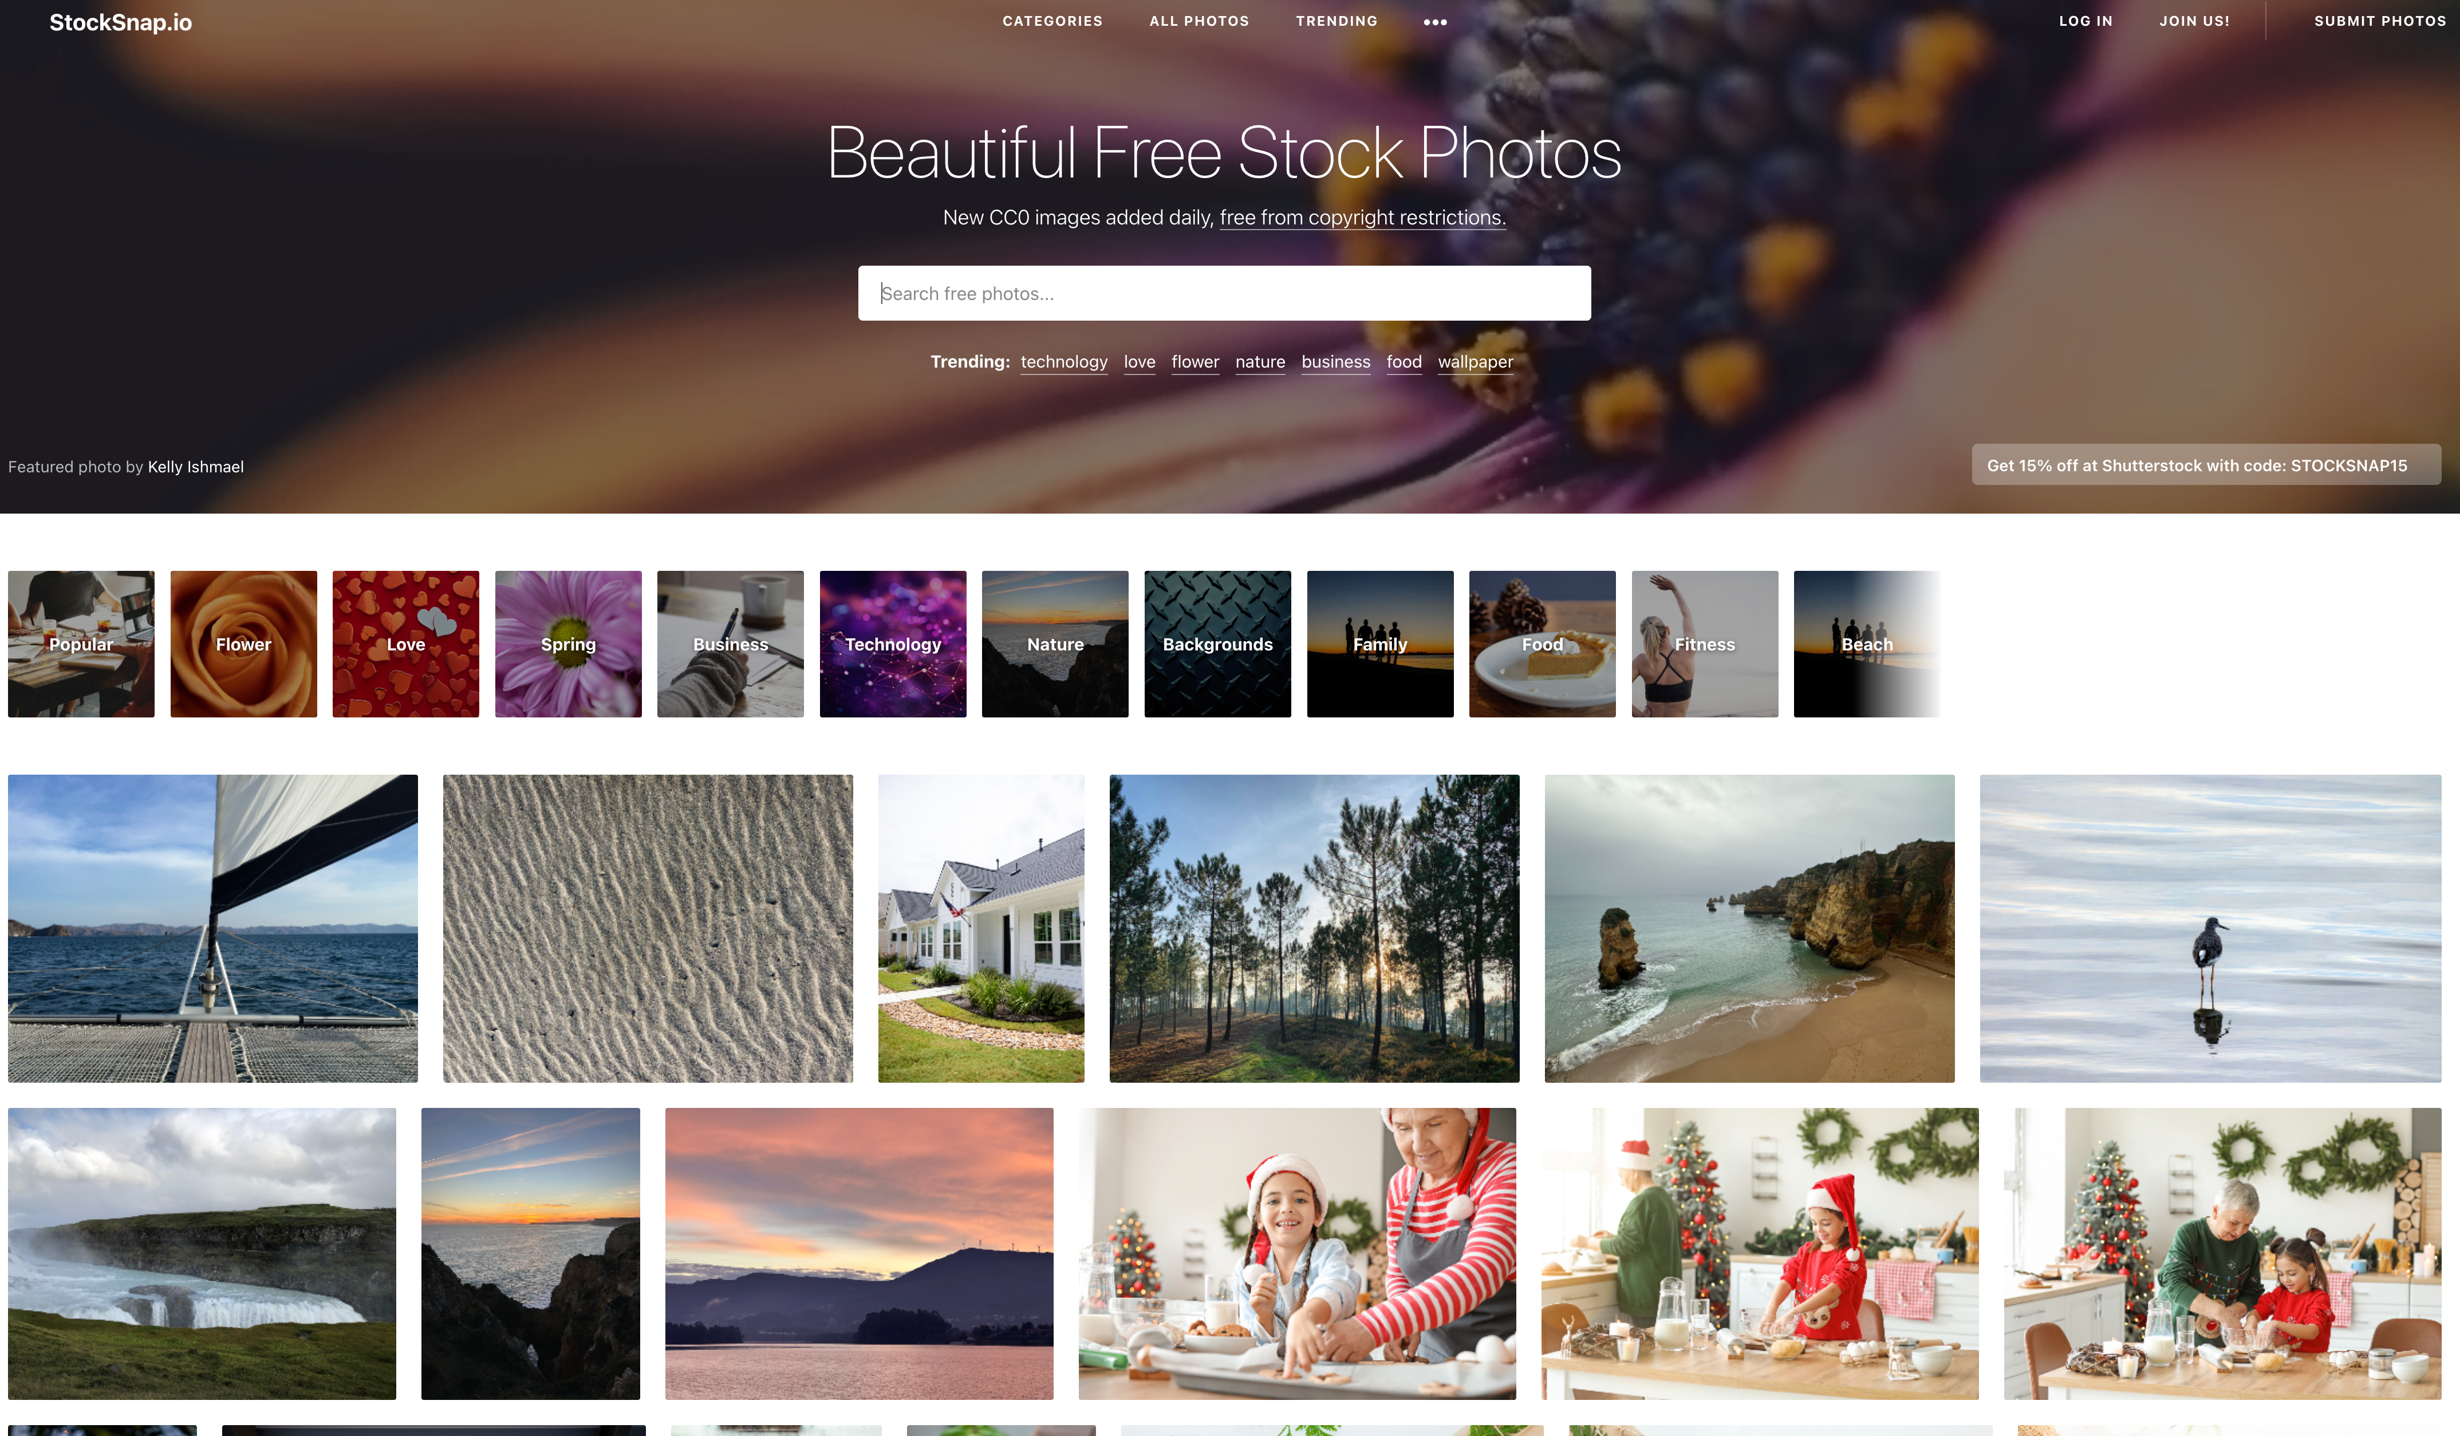Screen dimensions: 2460x1436
Task: Click the Log In link
Action: (2085, 21)
